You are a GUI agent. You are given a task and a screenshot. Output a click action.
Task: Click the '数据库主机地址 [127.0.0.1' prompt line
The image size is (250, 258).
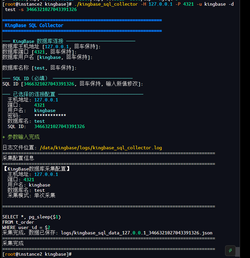[x=51, y=47]
